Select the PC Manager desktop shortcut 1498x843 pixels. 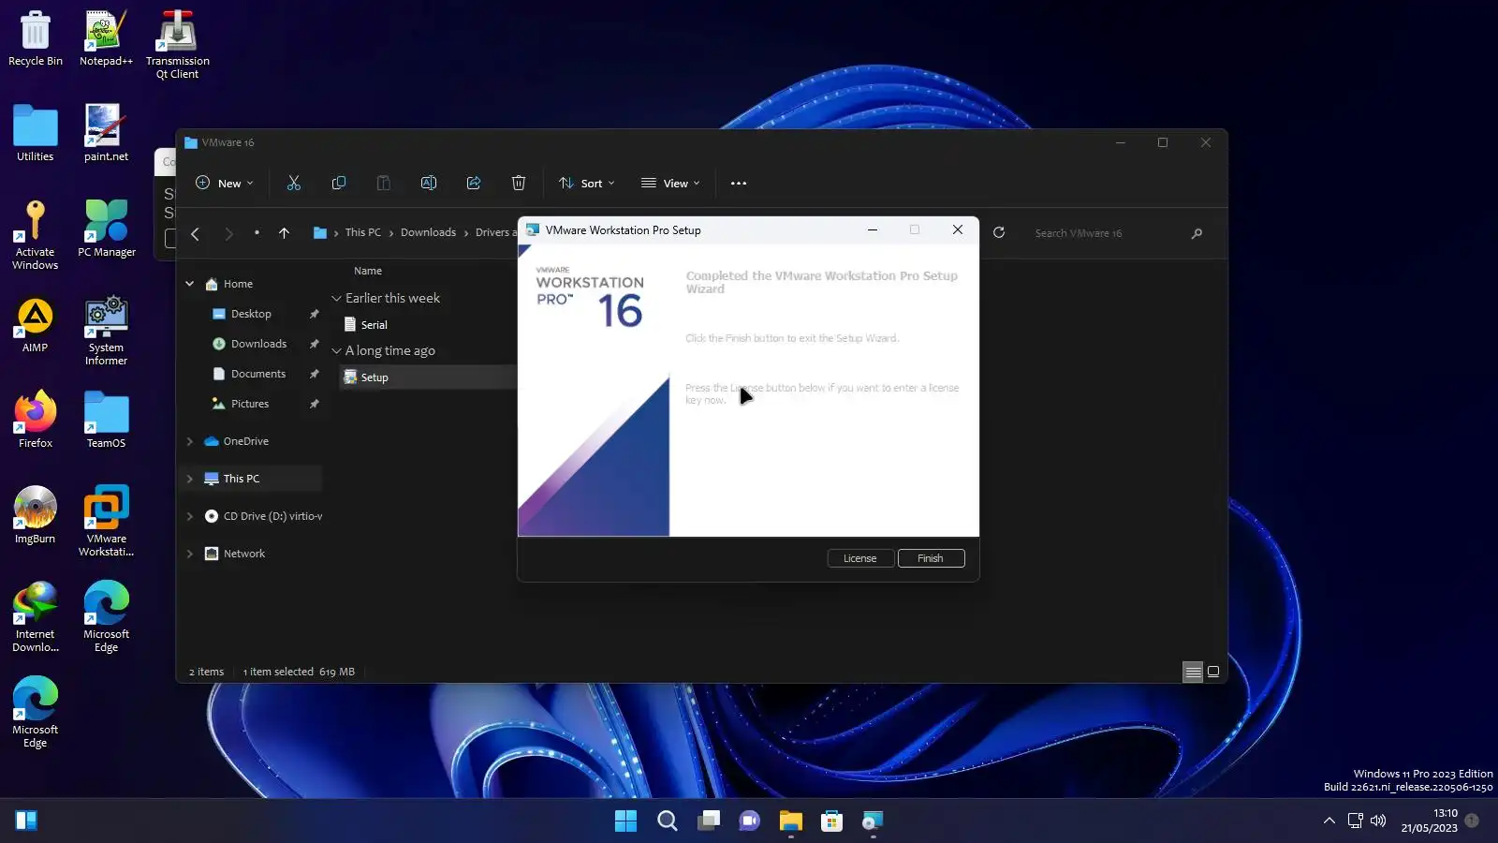click(x=107, y=229)
